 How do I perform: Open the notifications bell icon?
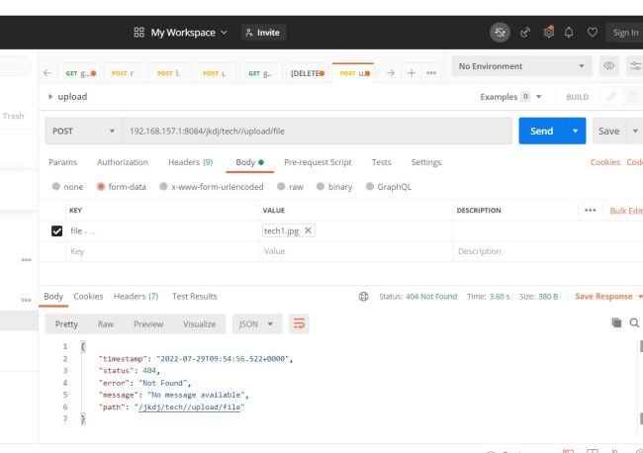[x=569, y=33]
